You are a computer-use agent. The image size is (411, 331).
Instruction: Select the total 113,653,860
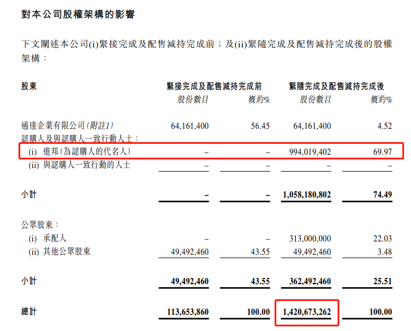188,312
